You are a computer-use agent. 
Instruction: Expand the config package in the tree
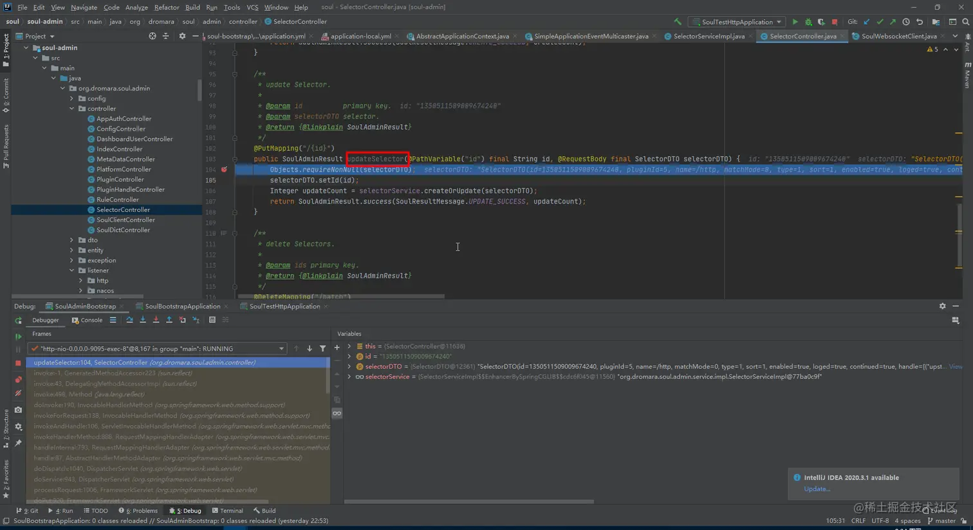pos(72,98)
